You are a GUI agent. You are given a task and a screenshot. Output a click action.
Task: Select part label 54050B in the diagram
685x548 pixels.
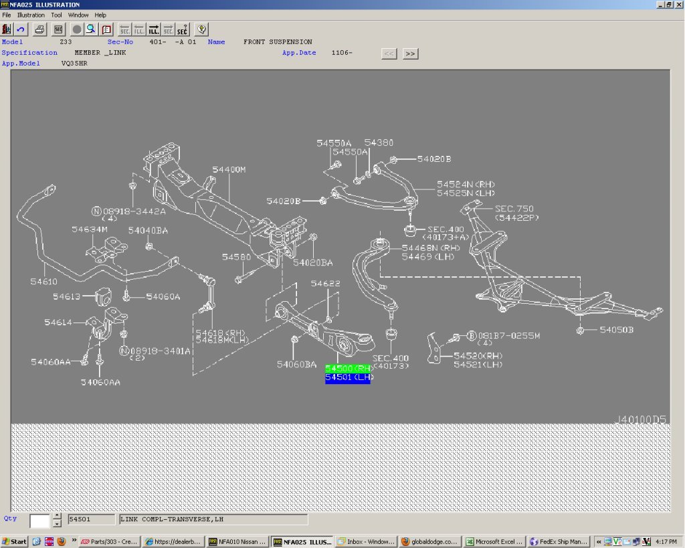pos(616,330)
